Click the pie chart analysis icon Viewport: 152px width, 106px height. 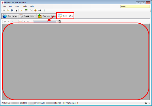click(x=36, y=10)
